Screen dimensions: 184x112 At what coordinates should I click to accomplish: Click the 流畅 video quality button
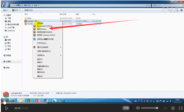click(165, 108)
